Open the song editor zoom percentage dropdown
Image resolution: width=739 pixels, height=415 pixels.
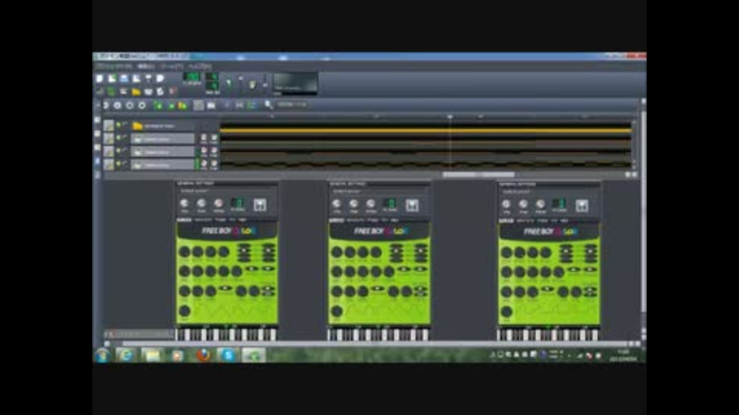point(292,105)
